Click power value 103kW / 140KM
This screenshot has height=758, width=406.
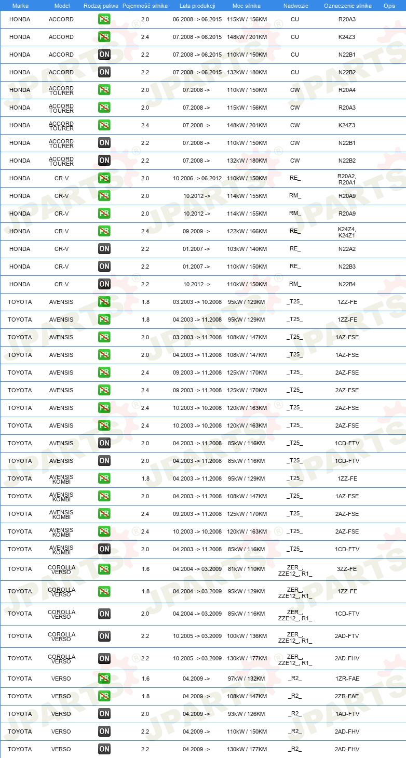247,249
